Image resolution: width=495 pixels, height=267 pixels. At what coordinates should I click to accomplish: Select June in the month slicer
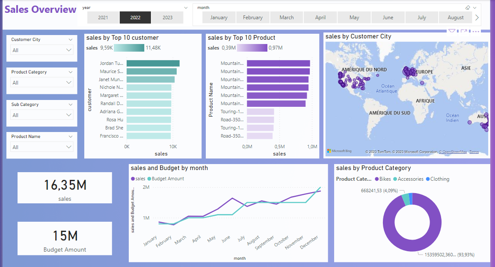(x=388, y=18)
